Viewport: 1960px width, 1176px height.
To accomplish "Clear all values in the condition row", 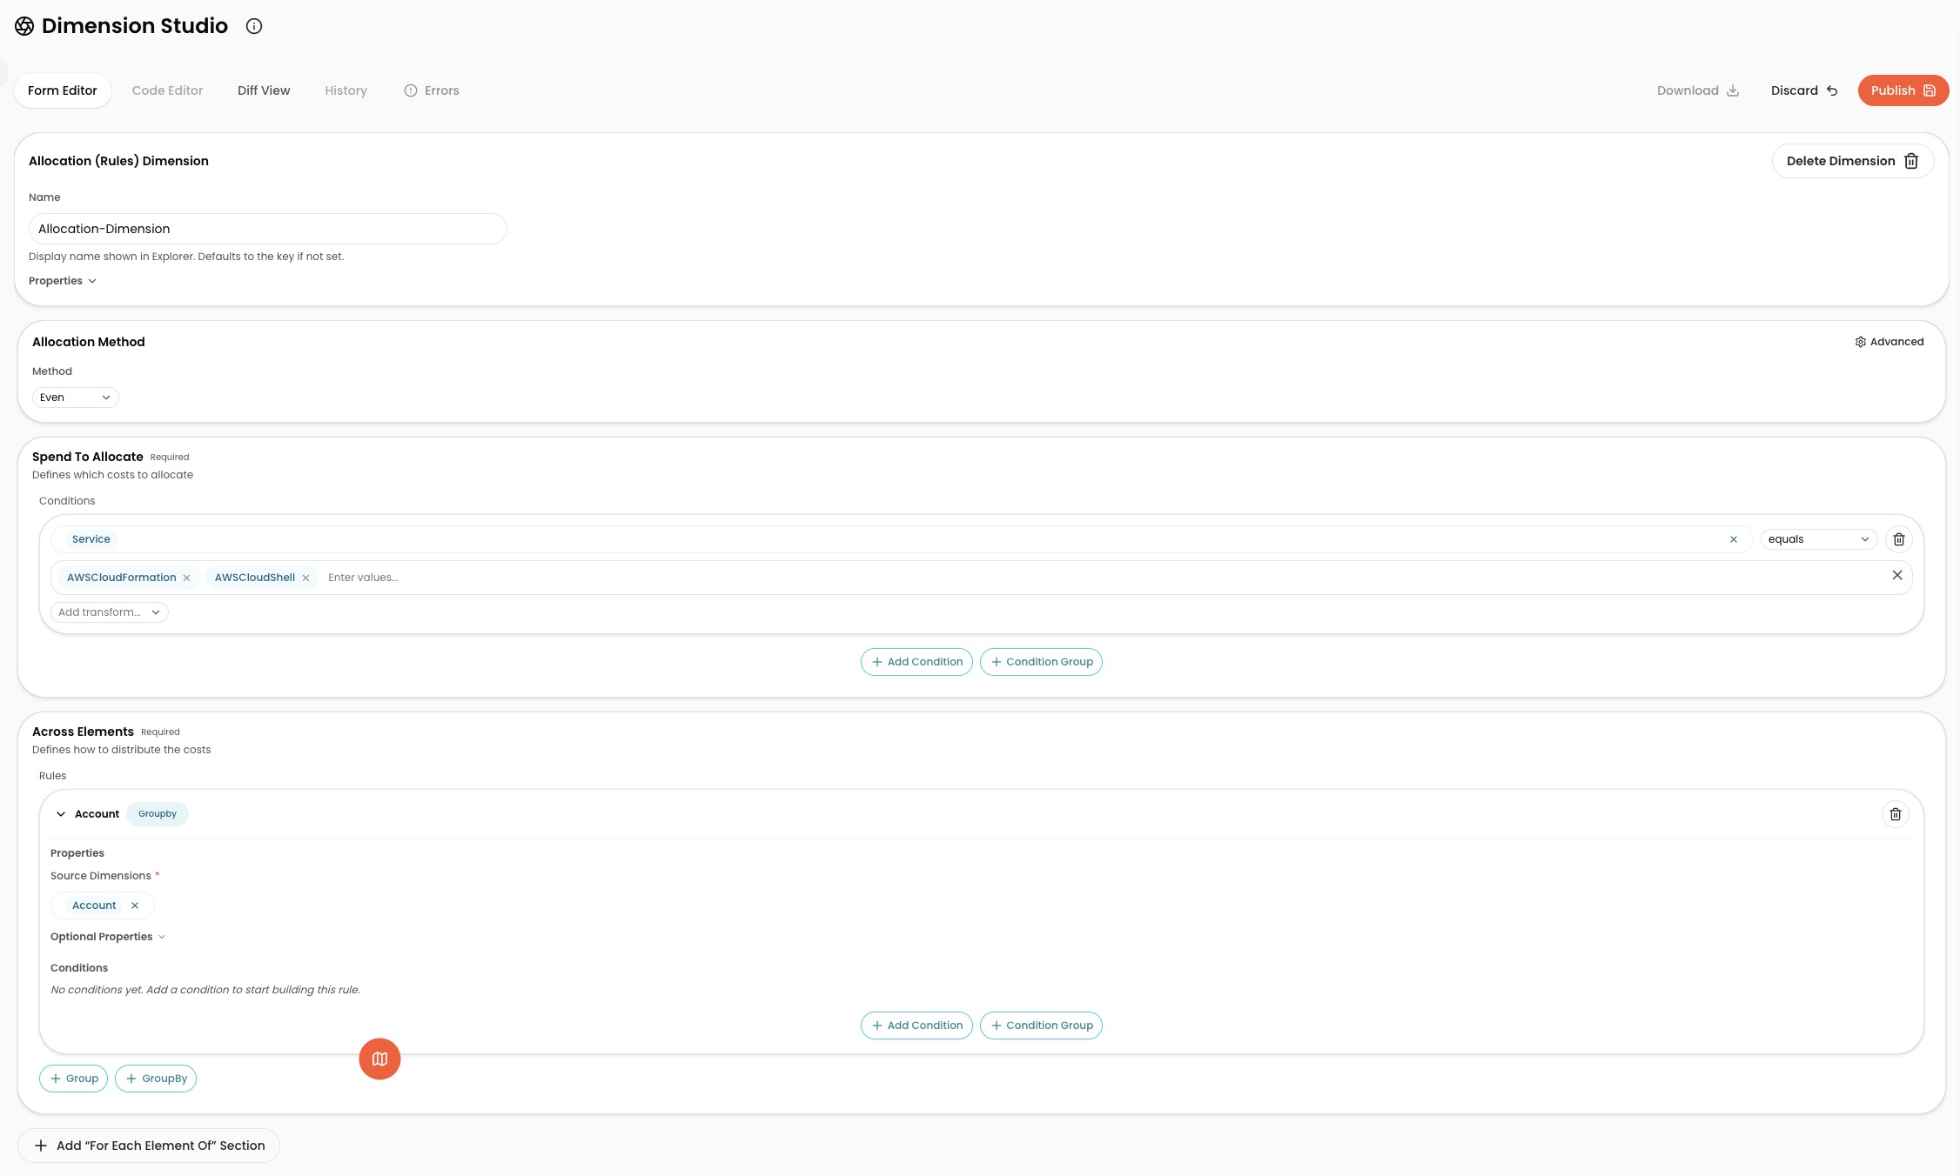I will point(1897,576).
